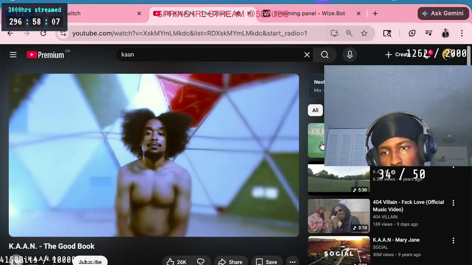Select the All filter chip
The width and height of the screenshot is (472, 265).
point(315,110)
